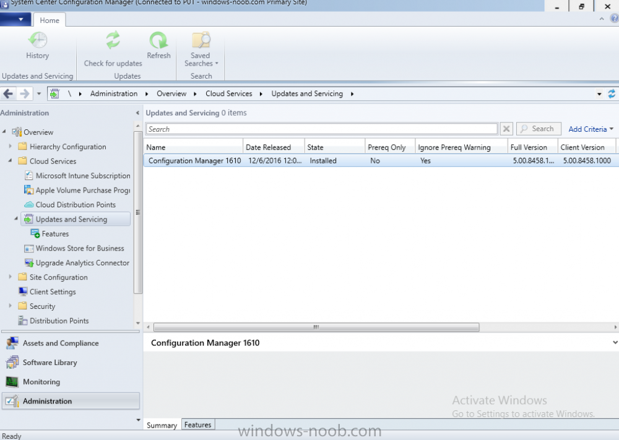The height and width of the screenshot is (440, 619).
Task: Open the Add Criteria dropdown
Action: 591,129
